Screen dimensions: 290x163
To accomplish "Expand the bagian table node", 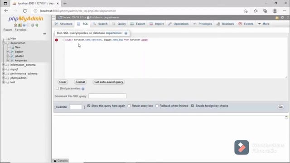I will tap(8, 52).
